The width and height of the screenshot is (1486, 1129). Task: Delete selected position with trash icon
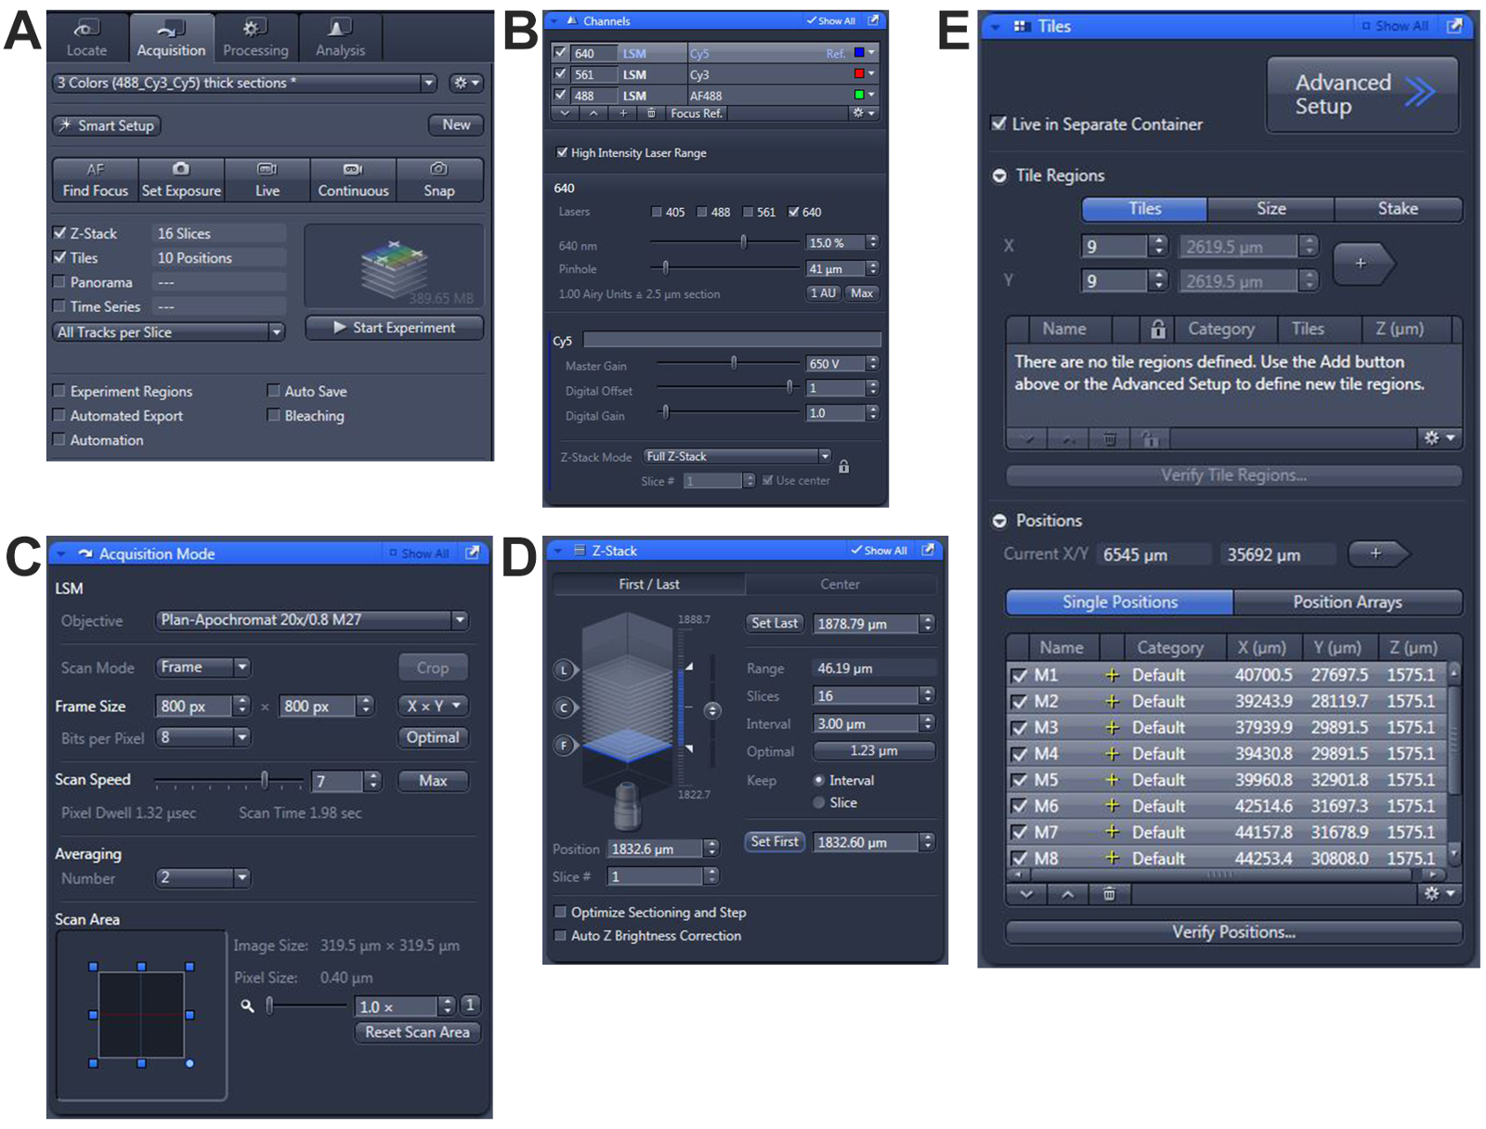(x=1109, y=893)
